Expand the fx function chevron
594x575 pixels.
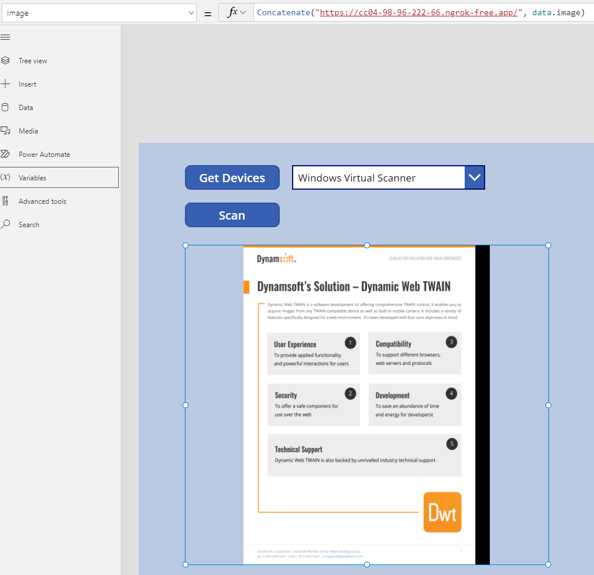[243, 13]
